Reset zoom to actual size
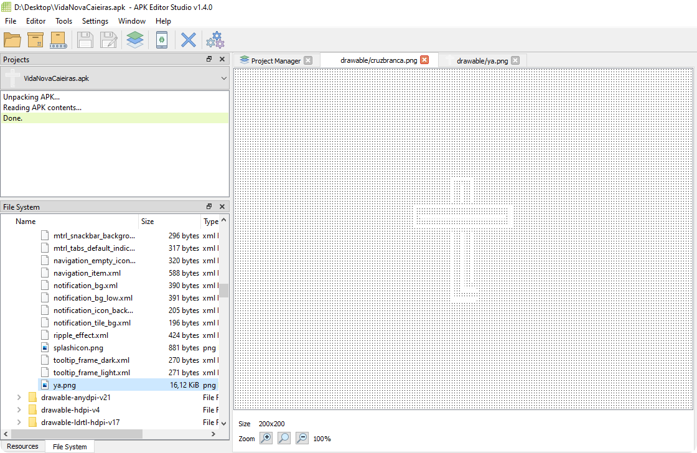The image size is (697, 453). (284, 438)
